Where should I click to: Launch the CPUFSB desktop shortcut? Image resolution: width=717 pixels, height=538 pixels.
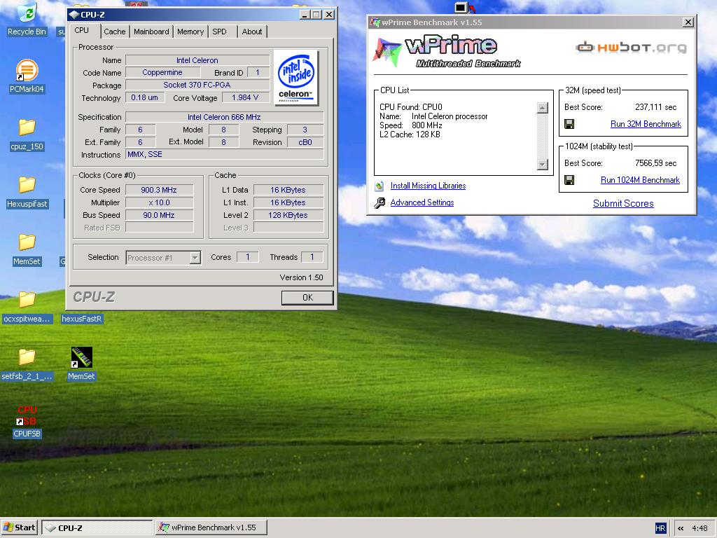coord(27,415)
